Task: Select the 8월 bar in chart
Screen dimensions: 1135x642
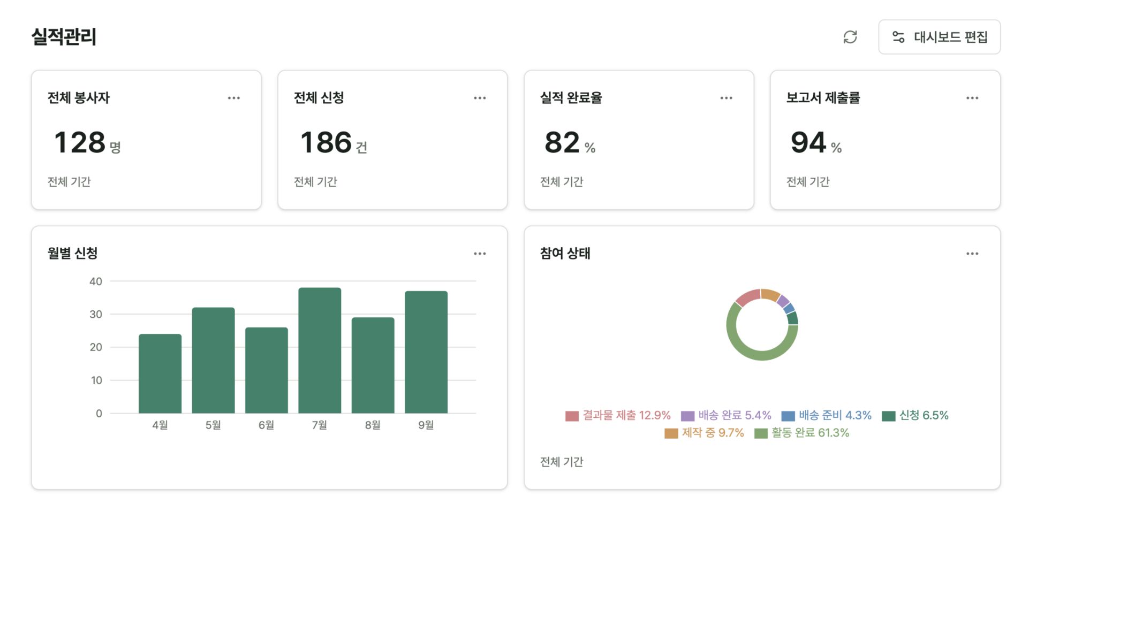Action: [x=373, y=365]
